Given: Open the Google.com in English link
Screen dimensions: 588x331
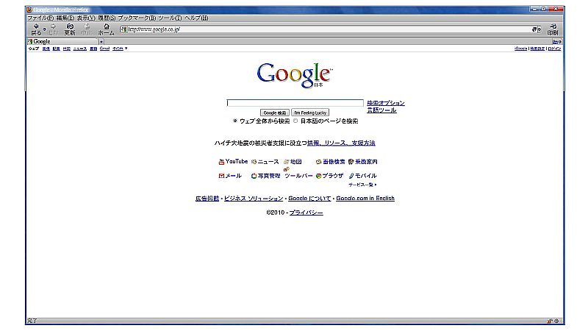Looking at the screenshot, I should click(x=365, y=198).
